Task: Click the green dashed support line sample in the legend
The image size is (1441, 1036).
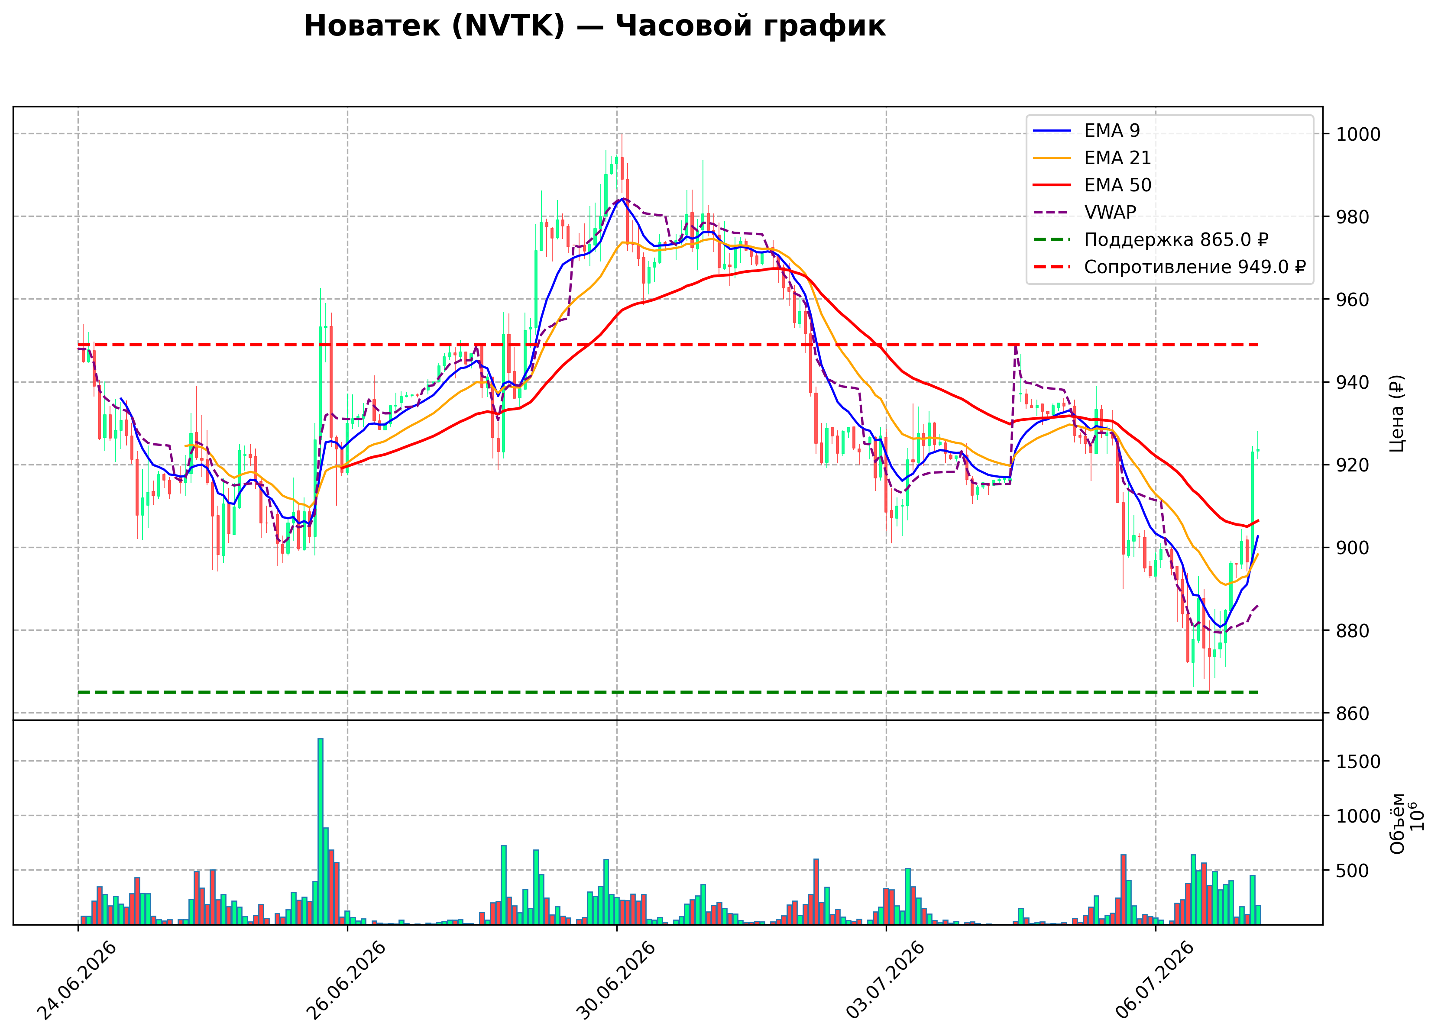Action: [x=1052, y=239]
